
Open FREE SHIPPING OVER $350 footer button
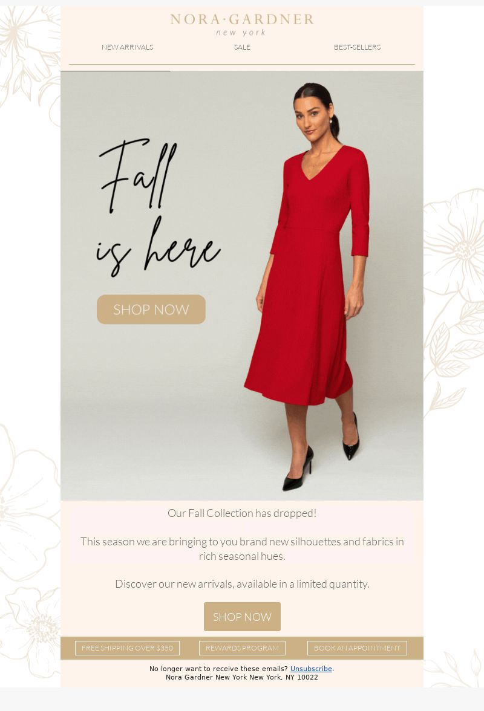coord(128,648)
